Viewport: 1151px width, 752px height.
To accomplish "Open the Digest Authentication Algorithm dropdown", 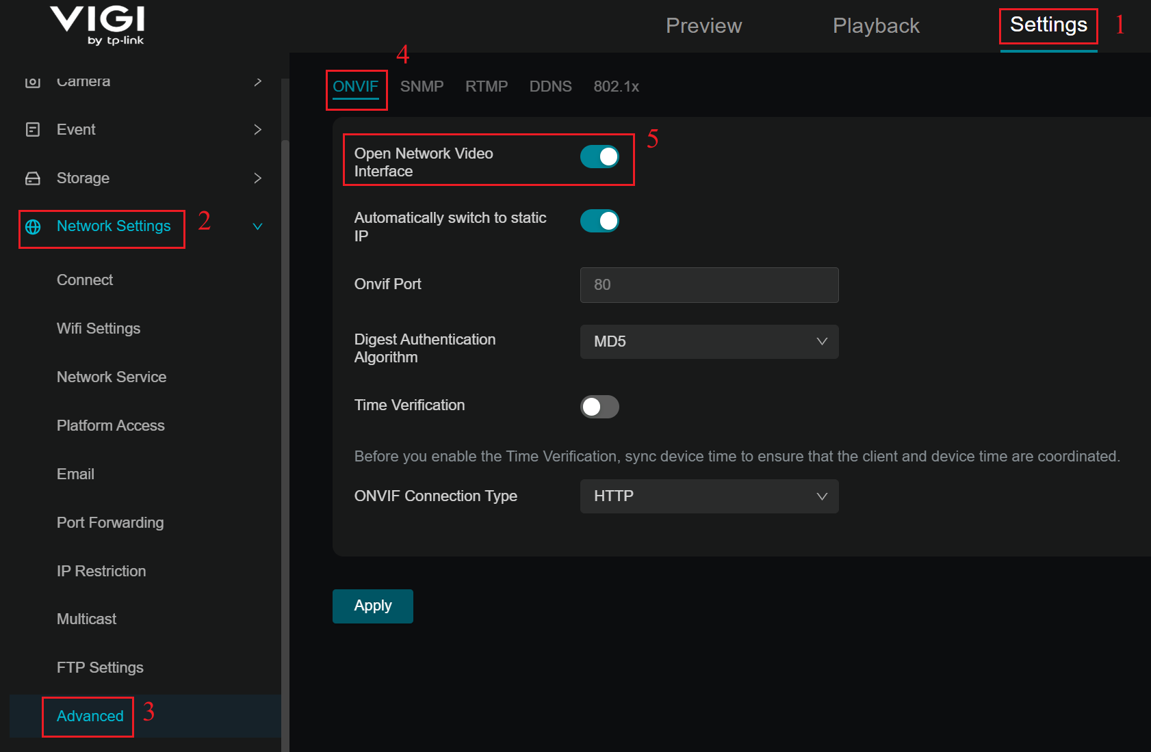I will tap(708, 342).
